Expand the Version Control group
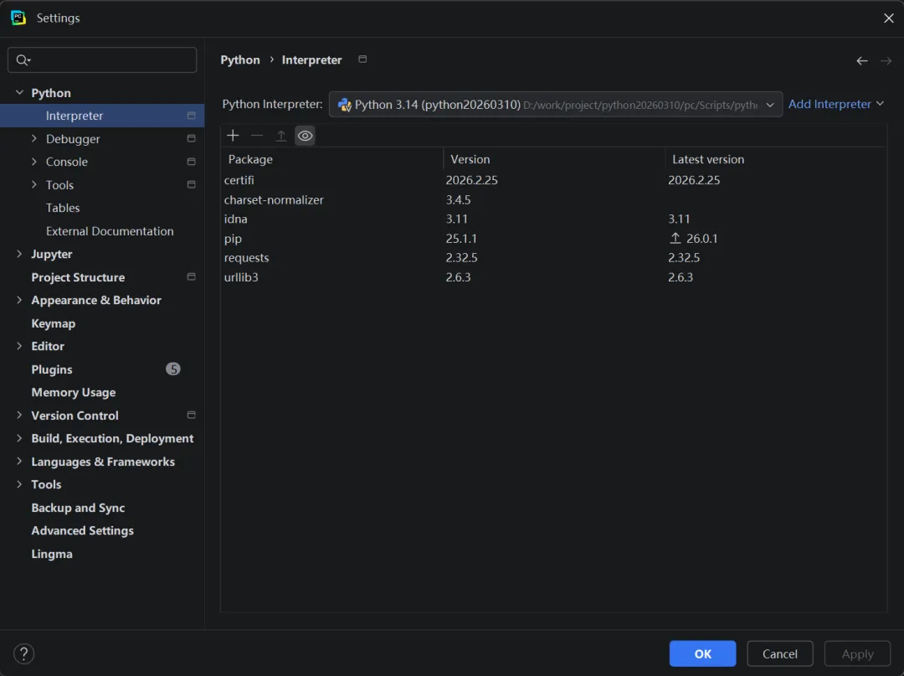The height and width of the screenshot is (676, 904). 19,415
